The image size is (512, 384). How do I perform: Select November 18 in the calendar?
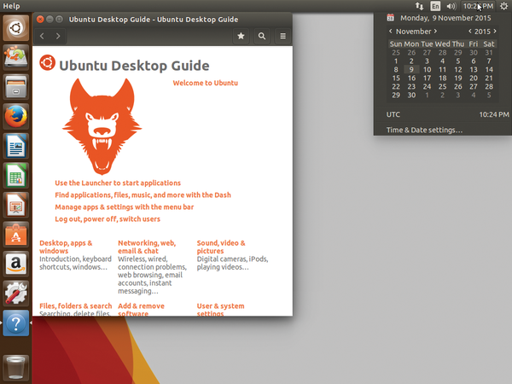tap(442, 78)
